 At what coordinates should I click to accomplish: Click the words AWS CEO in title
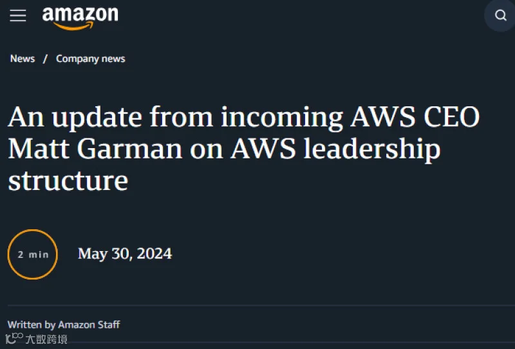[415, 117]
